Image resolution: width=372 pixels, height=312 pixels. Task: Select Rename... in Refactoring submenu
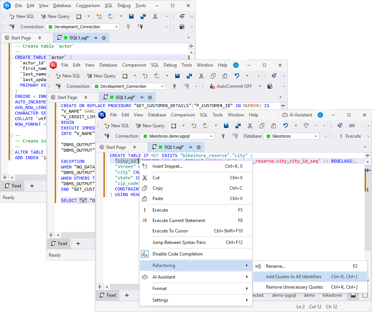310,266
